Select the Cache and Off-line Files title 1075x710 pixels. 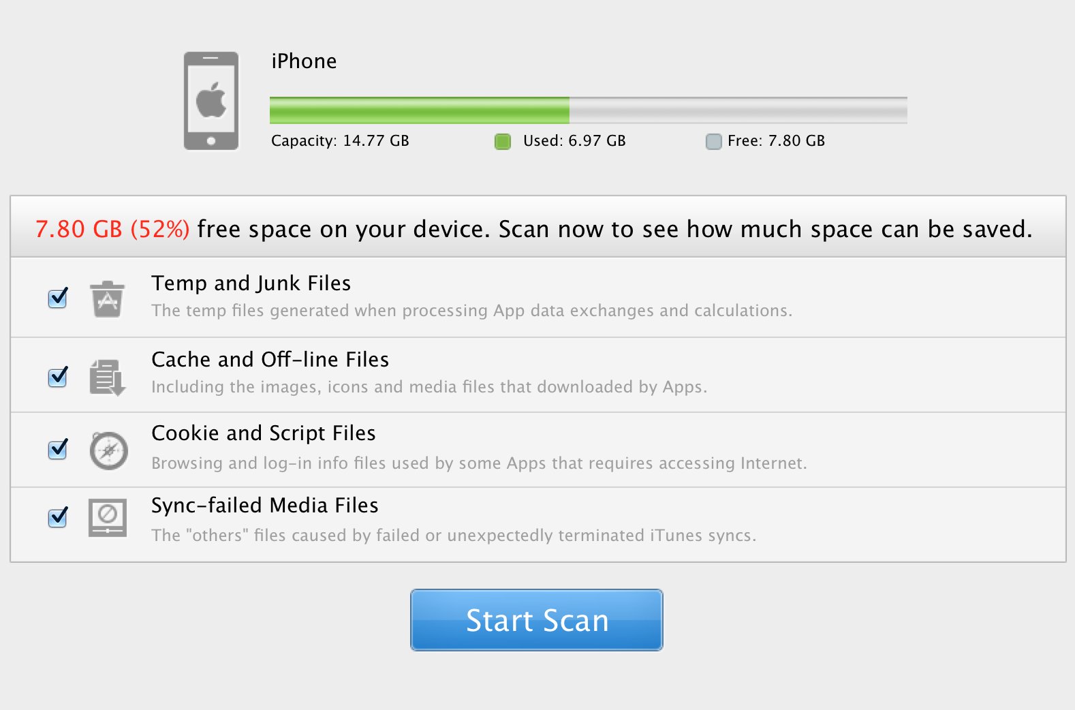(270, 359)
